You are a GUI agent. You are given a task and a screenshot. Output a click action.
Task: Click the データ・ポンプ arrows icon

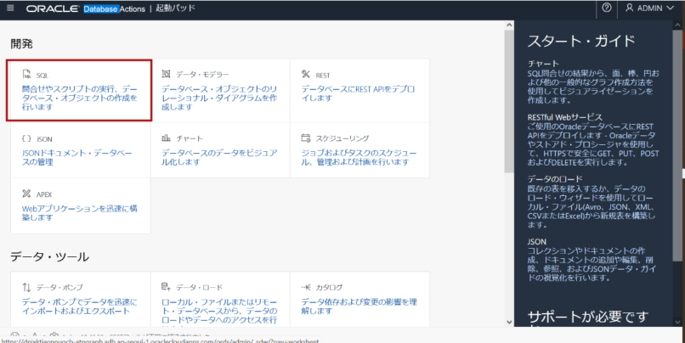26,287
